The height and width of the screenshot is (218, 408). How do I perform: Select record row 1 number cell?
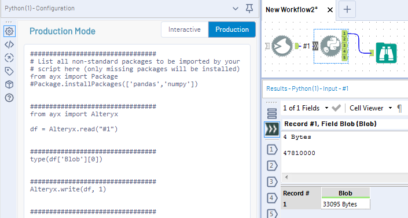pos(301,204)
